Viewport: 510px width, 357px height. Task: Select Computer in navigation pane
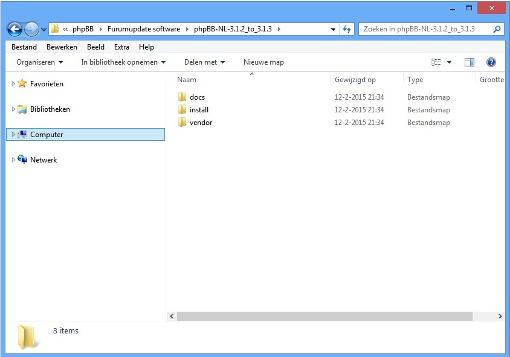[86, 135]
